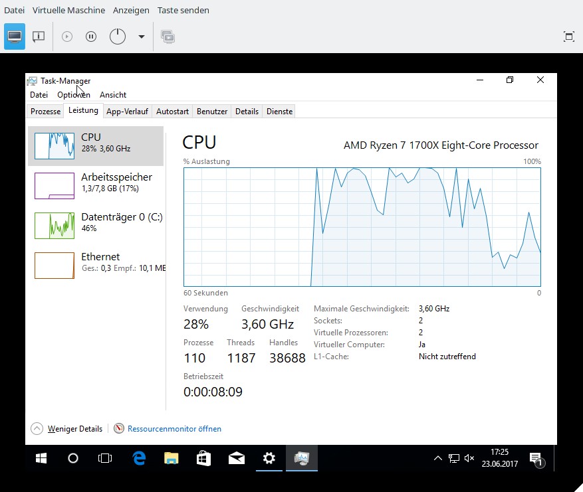583x492 pixels.
Task: Click the network tray icon
Action: pyautogui.click(x=453, y=458)
